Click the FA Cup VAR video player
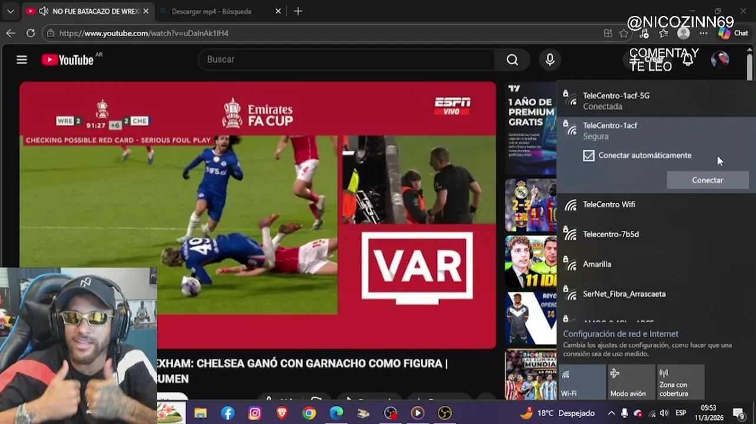The width and height of the screenshot is (756, 424). (258, 215)
